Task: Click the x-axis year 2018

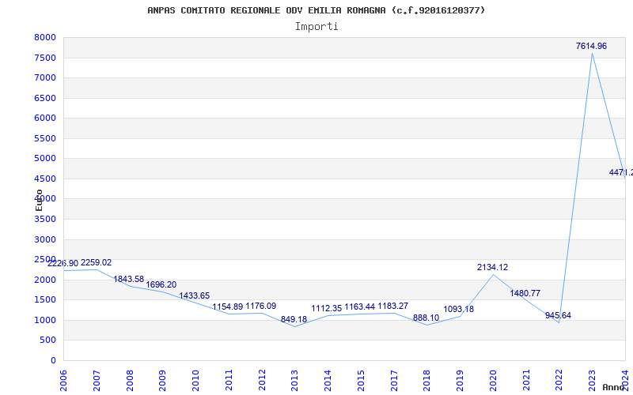Action: (427, 381)
